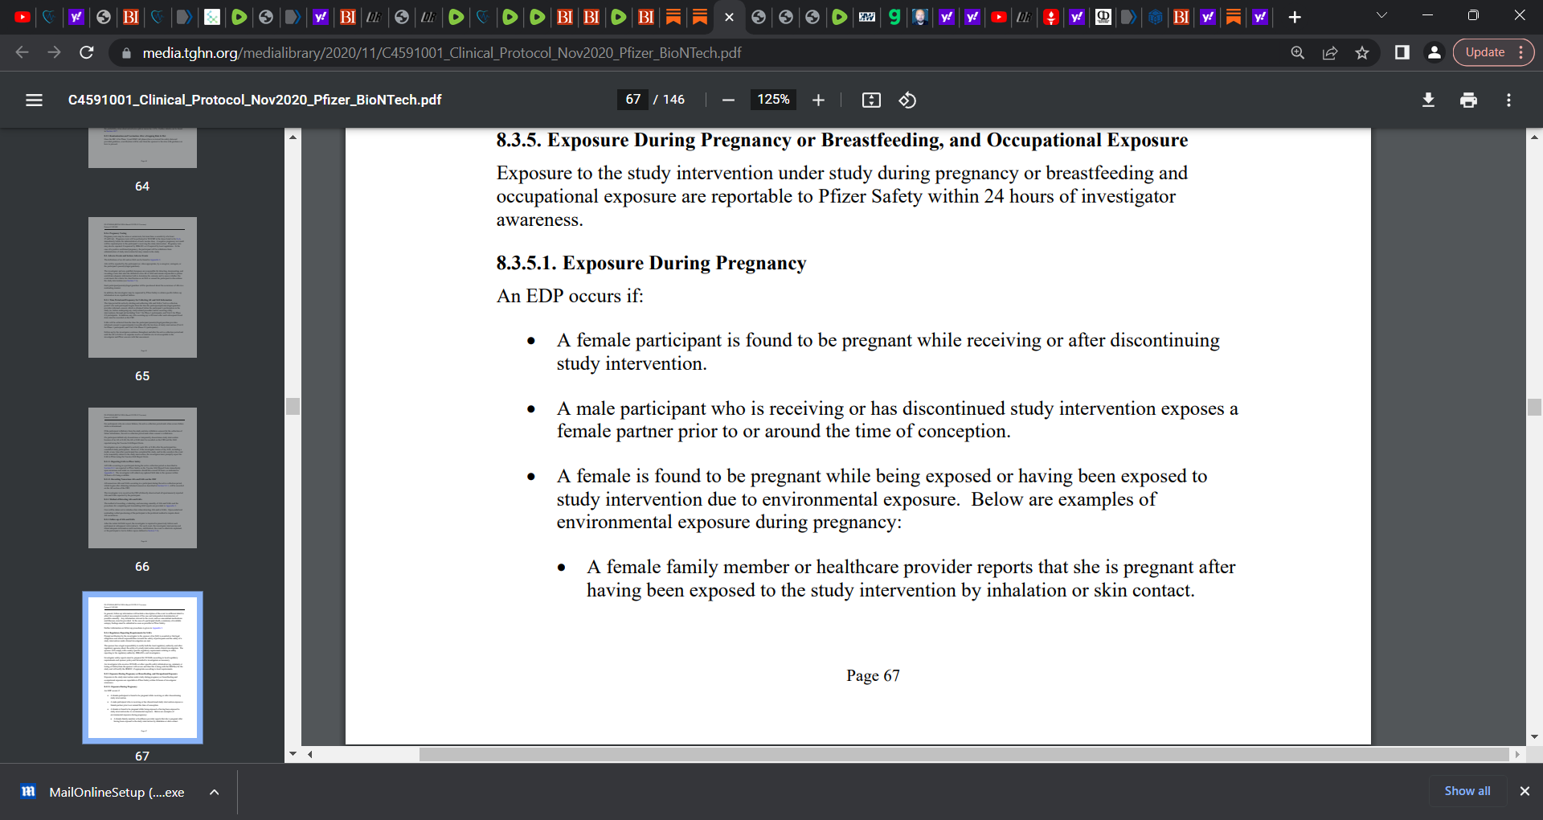
Task: Select page 65 thumbnail
Action: click(x=142, y=288)
